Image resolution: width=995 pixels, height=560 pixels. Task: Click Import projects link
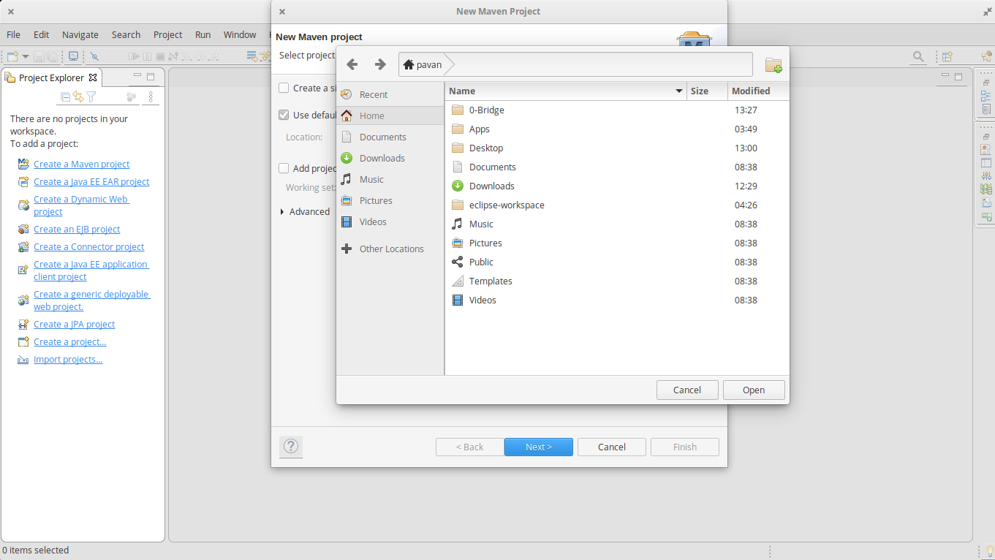(68, 360)
